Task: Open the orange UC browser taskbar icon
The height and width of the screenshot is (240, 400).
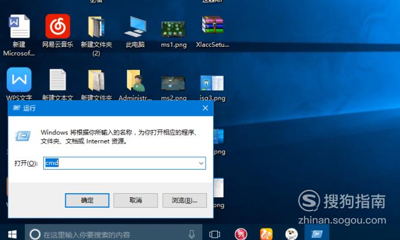Action: click(266, 234)
